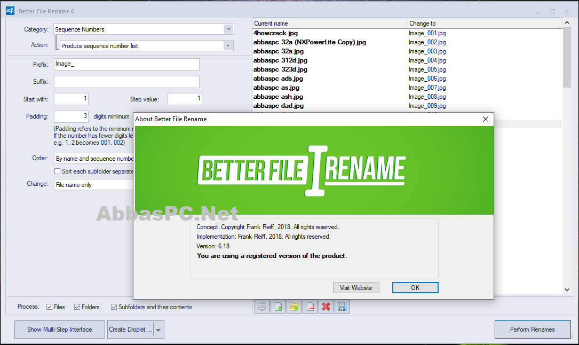Click the file list scrollbar down arrow
This screenshot has height=345, width=579.
point(567,290)
